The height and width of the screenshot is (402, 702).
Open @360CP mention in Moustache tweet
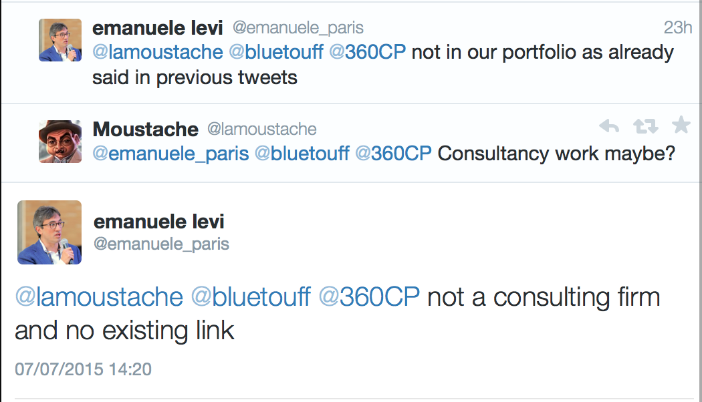point(393,154)
